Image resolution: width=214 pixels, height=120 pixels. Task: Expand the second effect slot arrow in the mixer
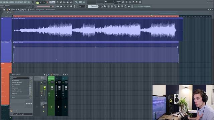pyautogui.click(x=11, y=82)
